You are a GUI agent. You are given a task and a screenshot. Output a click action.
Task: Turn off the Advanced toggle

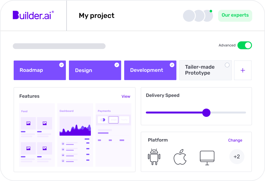[245, 45]
